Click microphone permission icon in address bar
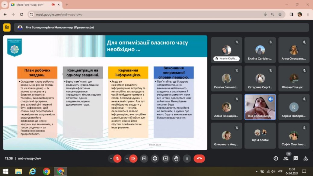 tap(265, 15)
